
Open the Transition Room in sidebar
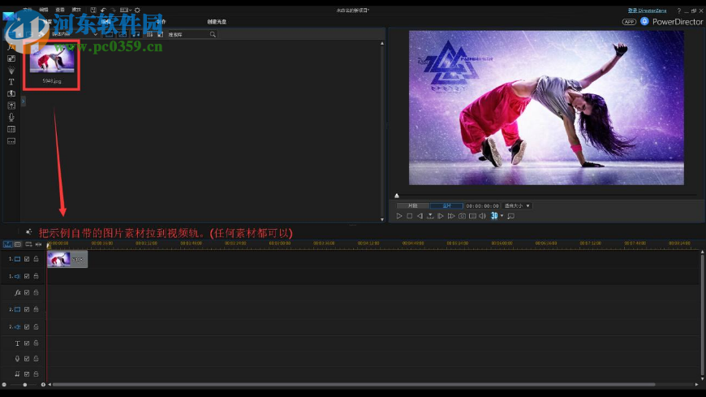[11, 93]
